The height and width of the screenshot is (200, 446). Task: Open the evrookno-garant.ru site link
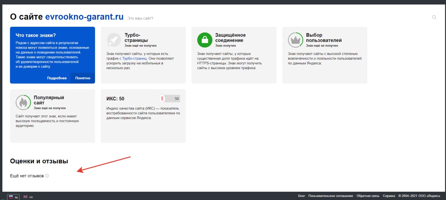84,17
